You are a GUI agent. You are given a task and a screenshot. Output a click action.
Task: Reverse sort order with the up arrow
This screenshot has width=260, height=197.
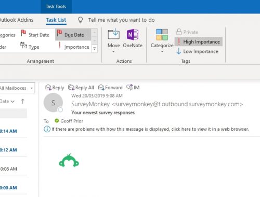[x=23, y=101]
